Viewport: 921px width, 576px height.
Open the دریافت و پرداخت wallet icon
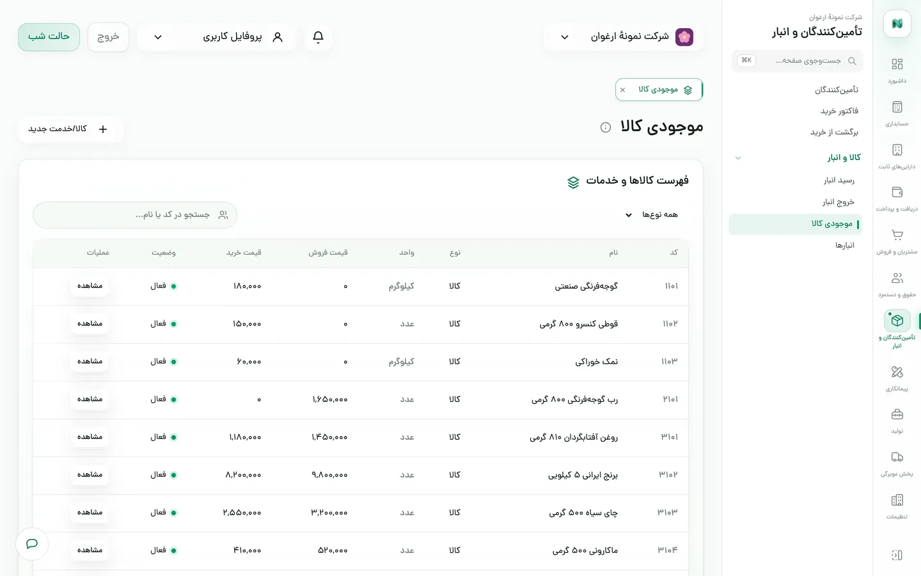[x=897, y=192]
